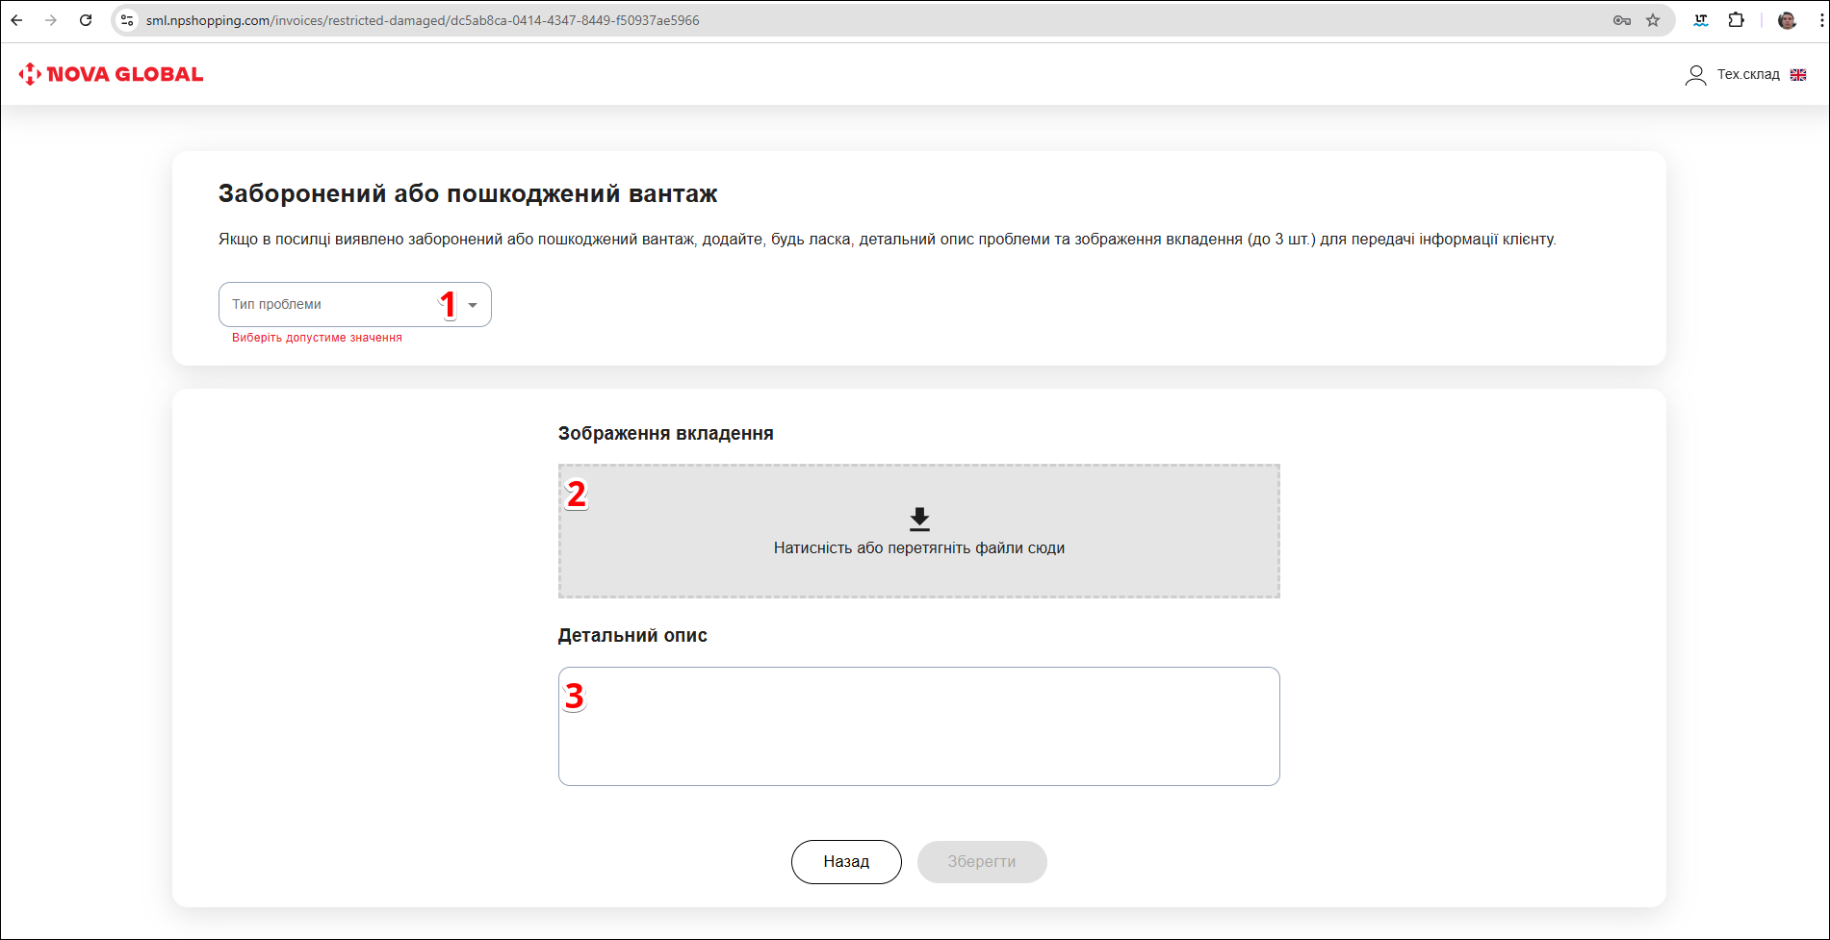Viewport: 1830px width, 940px height.
Task: Click the browser back arrow
Action: click(16, 20)
